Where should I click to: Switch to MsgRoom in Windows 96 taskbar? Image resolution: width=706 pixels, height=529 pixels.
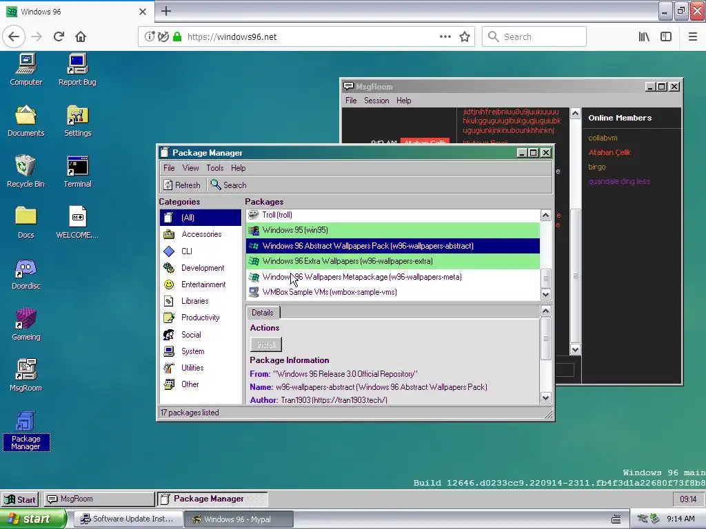click(x=99, y=499)
